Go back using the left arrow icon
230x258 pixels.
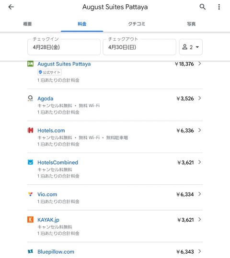[x=11, y=7]
